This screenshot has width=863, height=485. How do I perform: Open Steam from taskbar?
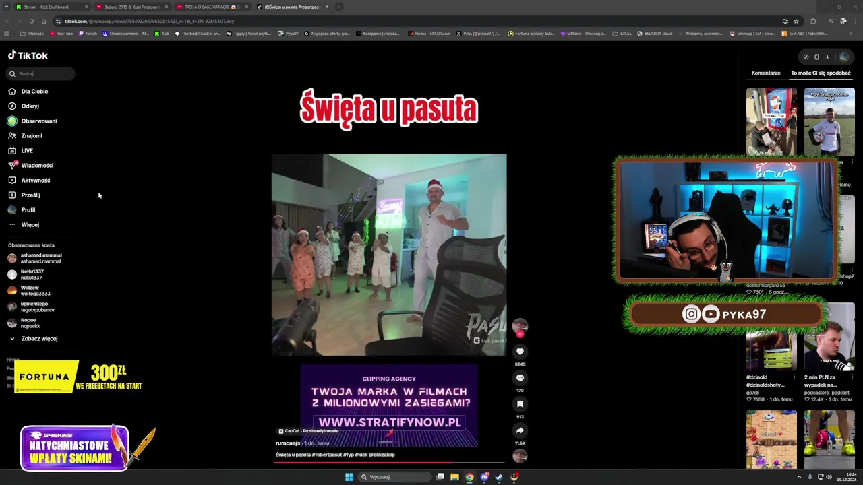click(x=499, y=477)
